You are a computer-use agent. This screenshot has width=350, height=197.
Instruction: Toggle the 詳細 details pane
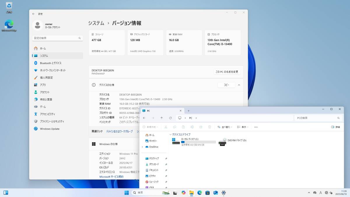click(x=335, y=127)
